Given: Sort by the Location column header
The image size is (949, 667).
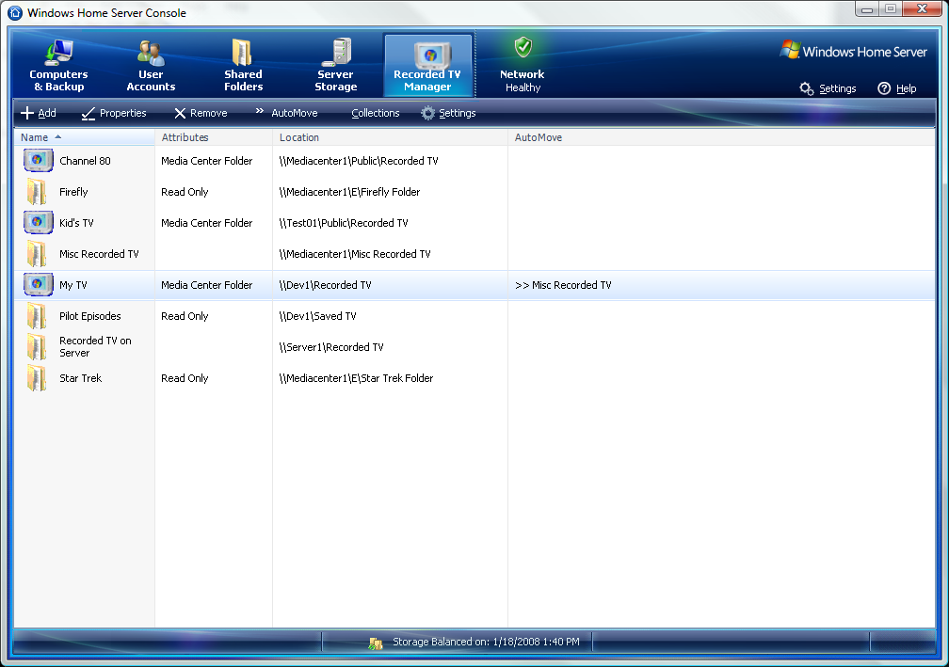Looking at the screenshot, I should (x=391, y=138).
